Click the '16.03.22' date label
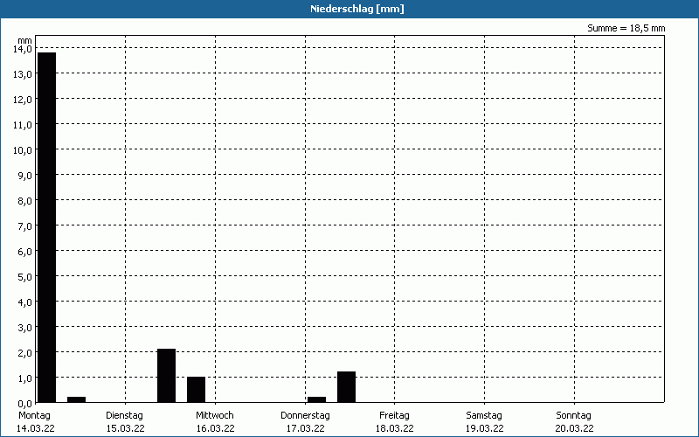The height and width of the screenshot is (437, 699). (x=215, y=428)
